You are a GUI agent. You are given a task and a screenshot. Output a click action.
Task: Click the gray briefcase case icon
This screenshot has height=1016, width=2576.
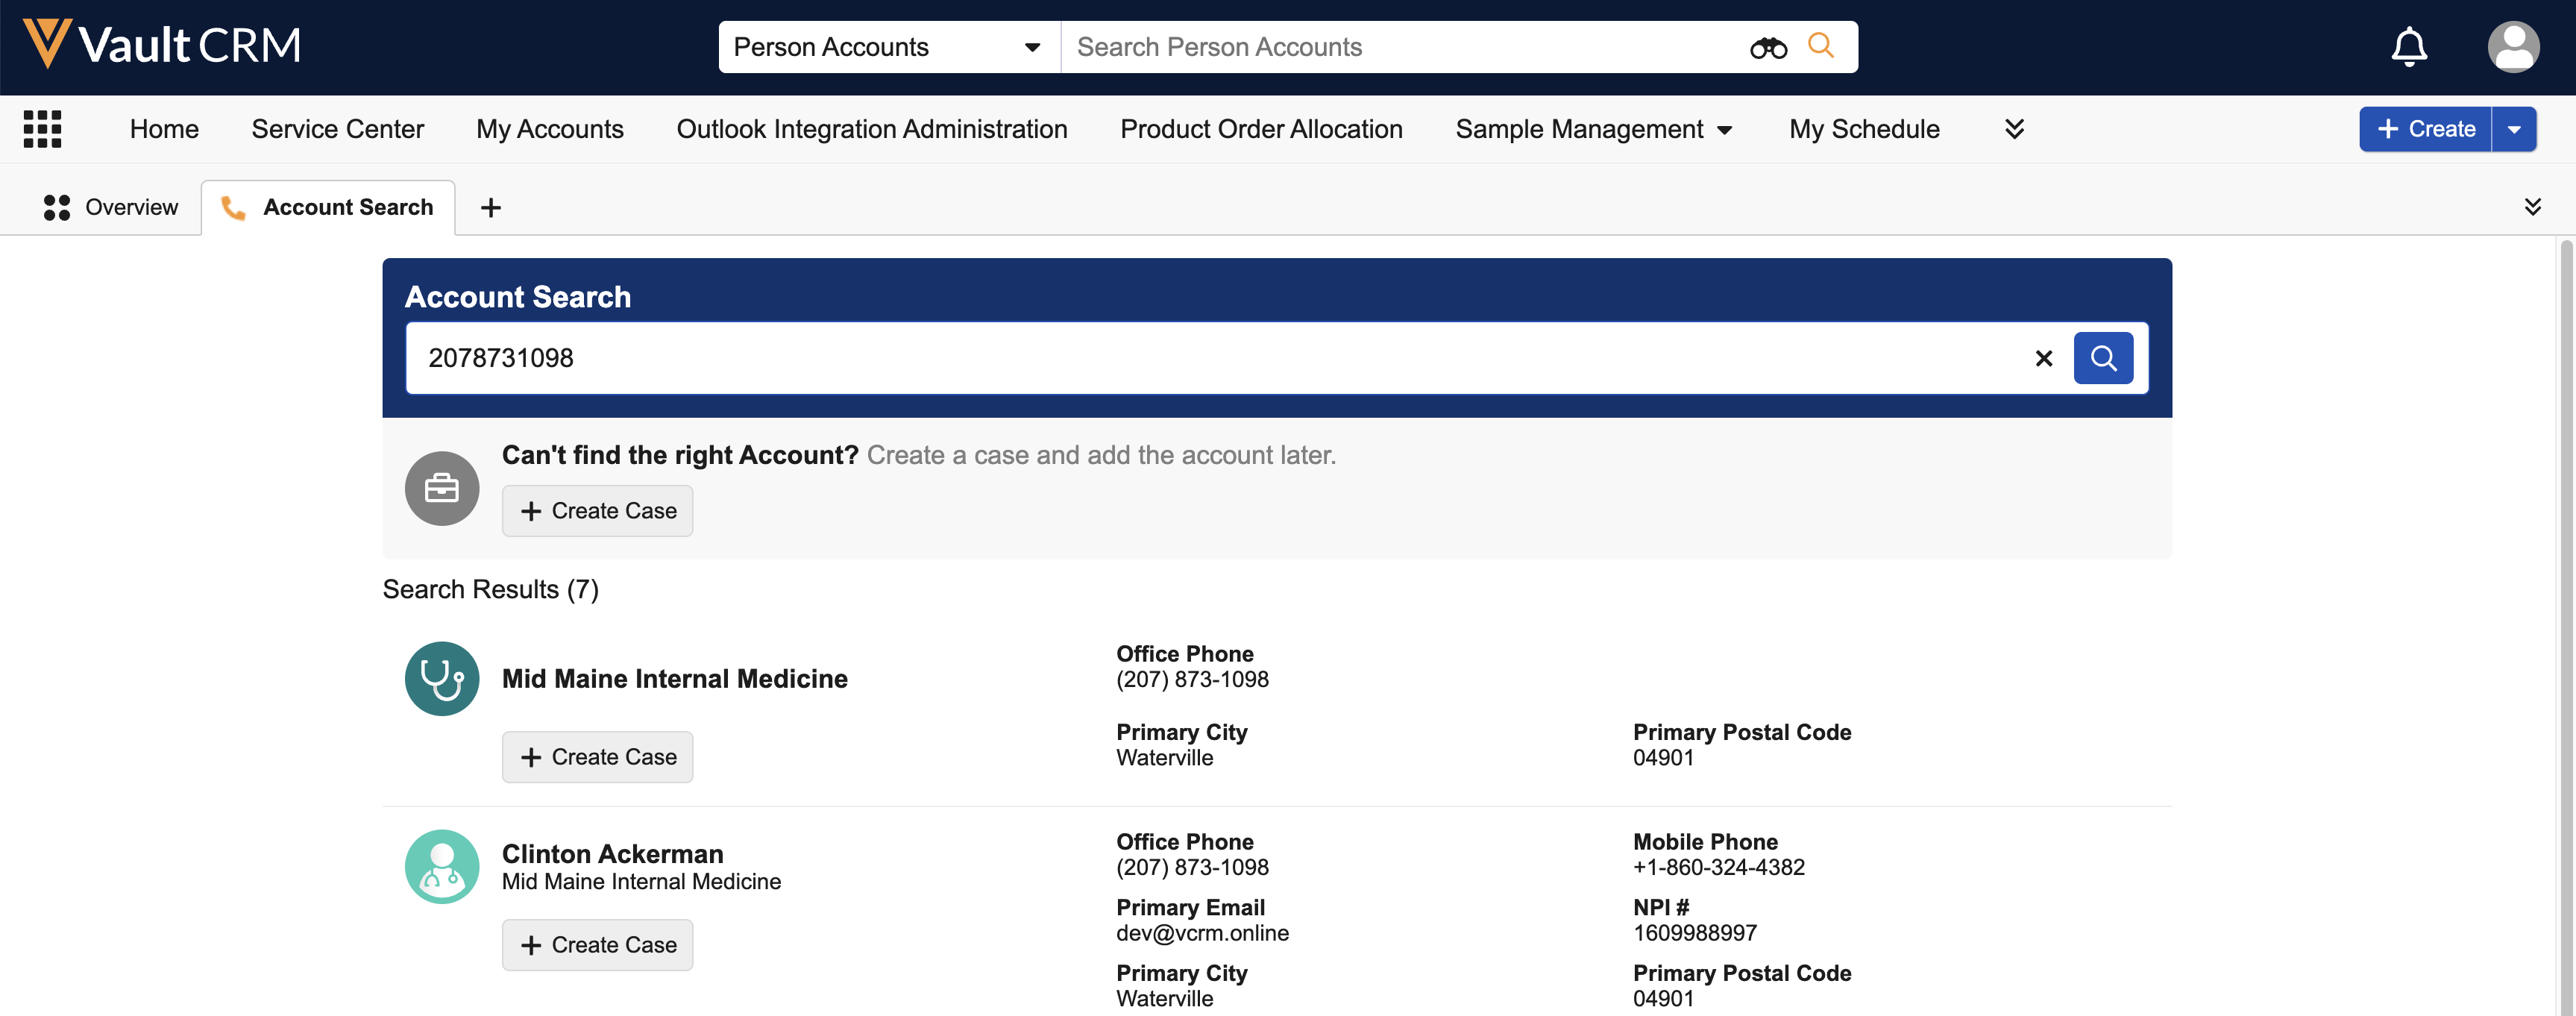click(x=441, y=488)
